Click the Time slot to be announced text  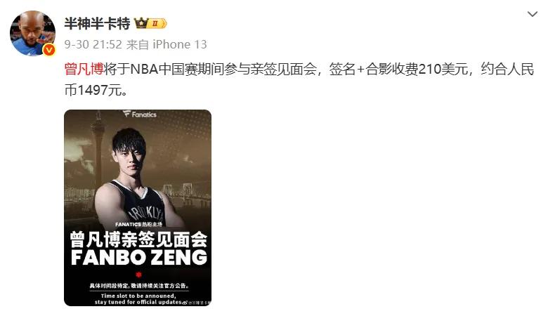(x=138, y=296)
